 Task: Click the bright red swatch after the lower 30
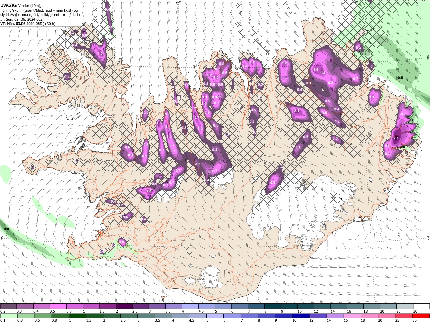point(421,316)
